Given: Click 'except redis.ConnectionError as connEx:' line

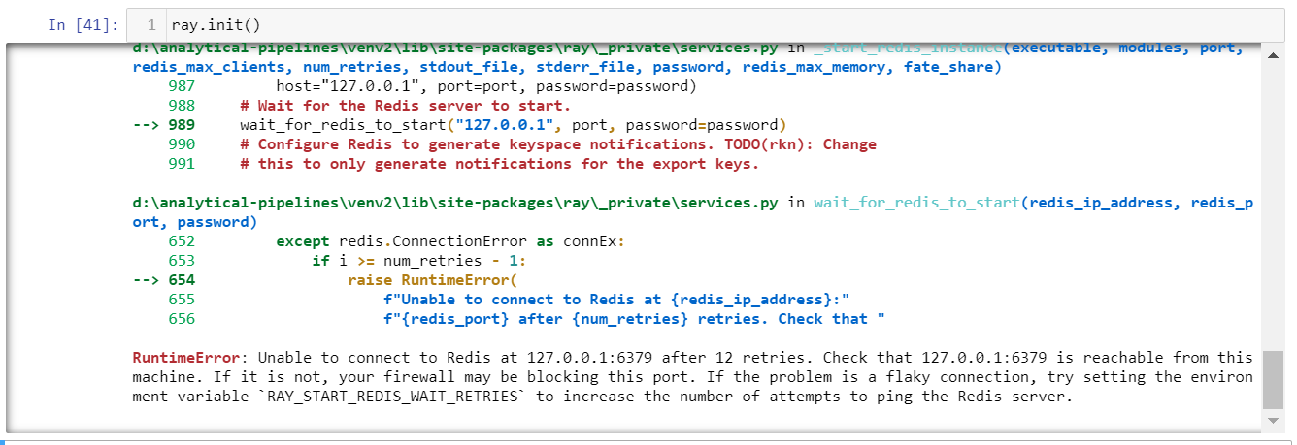Looking at the screenshot, I should (451, 241).
